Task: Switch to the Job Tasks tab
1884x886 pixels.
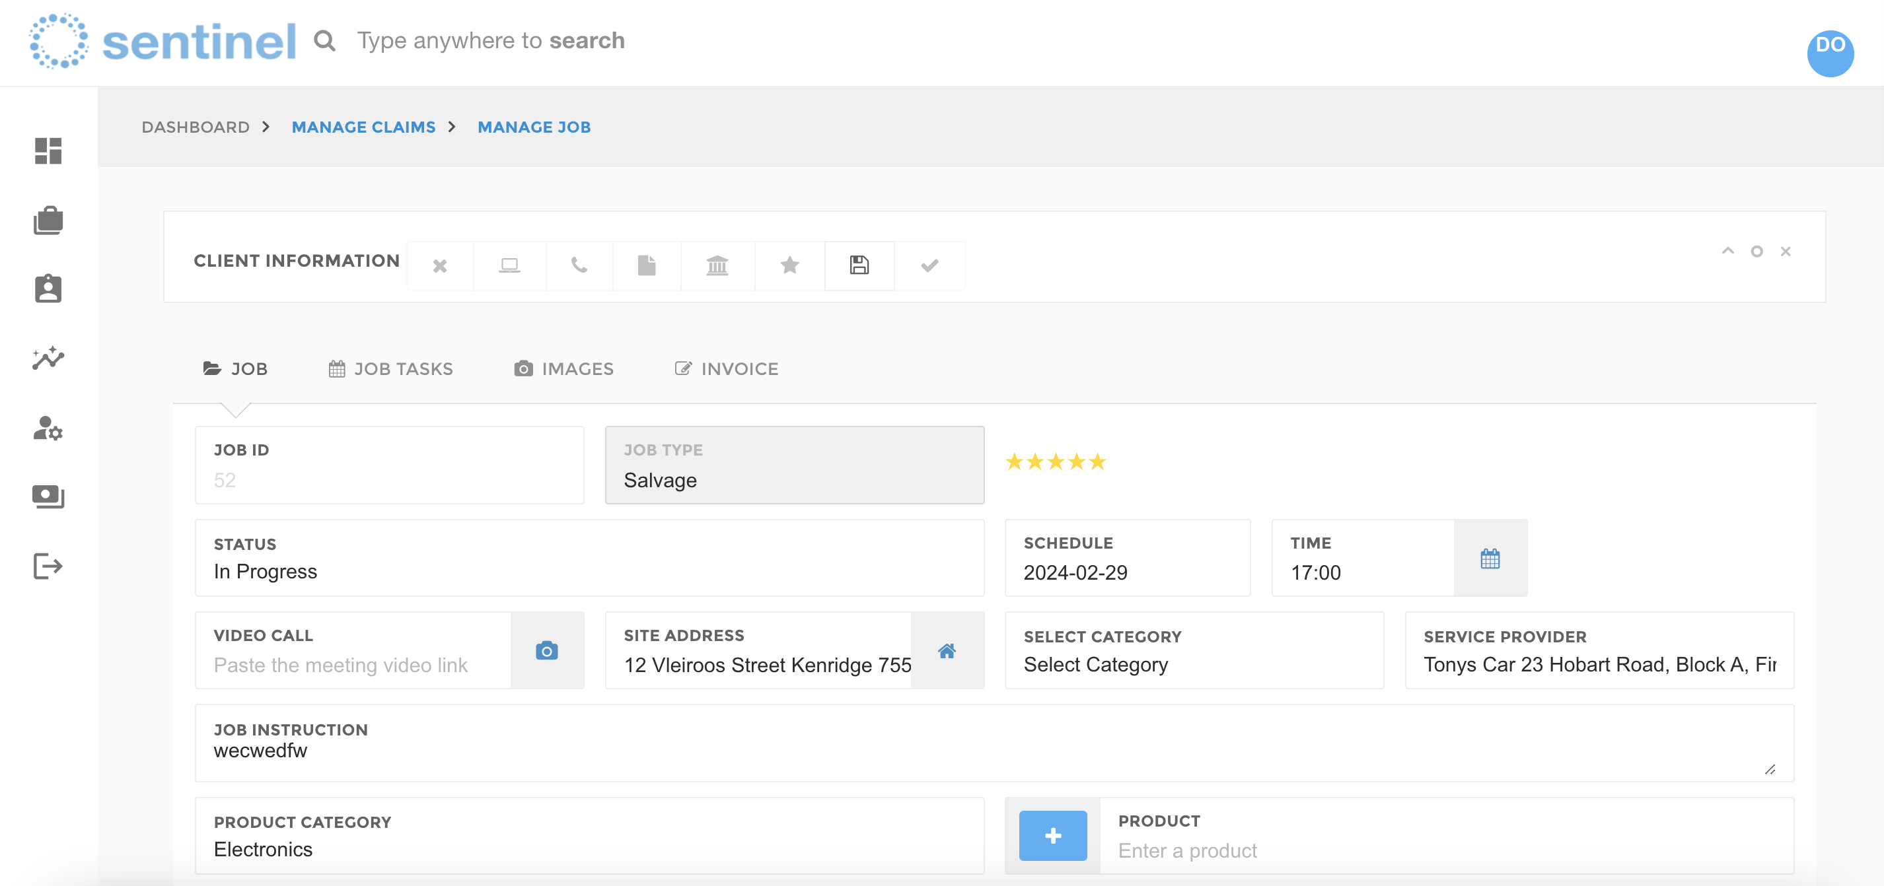Action: 390,369
